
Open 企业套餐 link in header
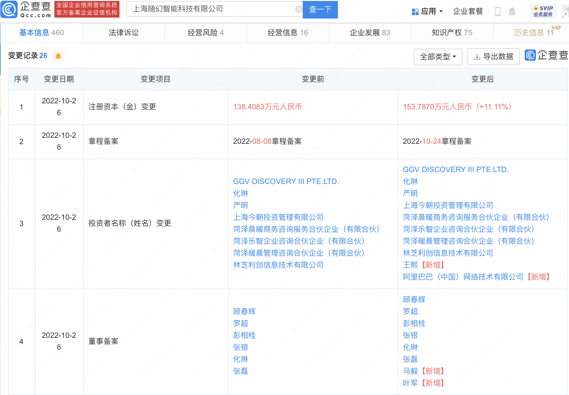click(468, 12)
